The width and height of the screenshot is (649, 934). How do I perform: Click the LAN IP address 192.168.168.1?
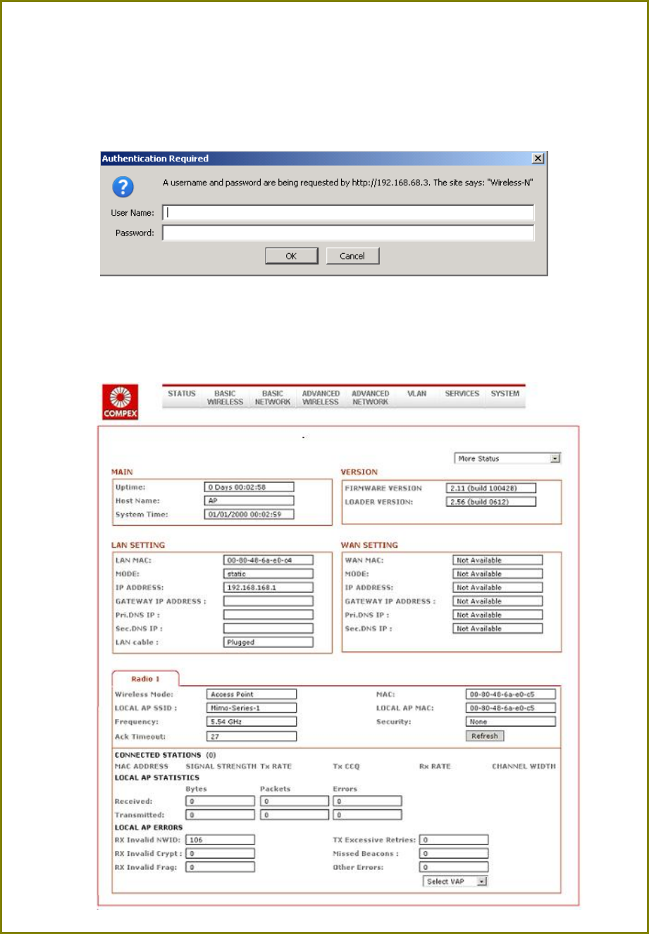tap(268, 587)
